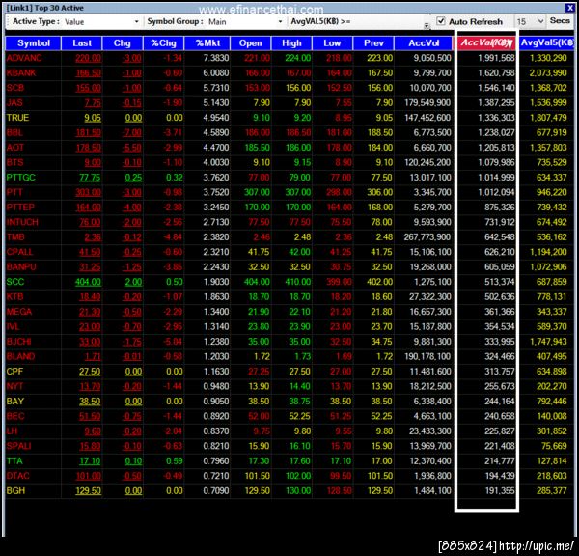Close the Top 30 Active window
579x556 pixels.
[x=569, y=8]
